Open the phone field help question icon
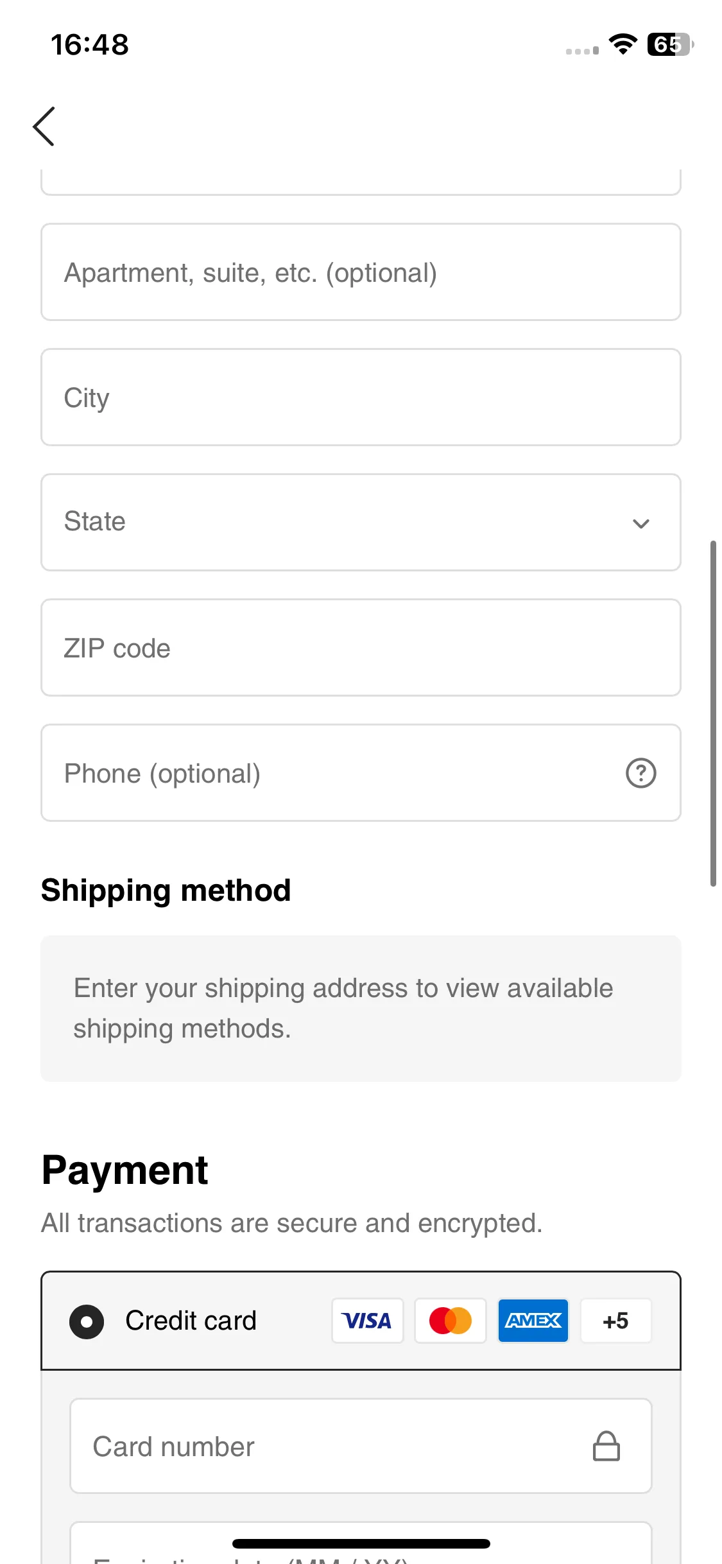 point(640,773)
